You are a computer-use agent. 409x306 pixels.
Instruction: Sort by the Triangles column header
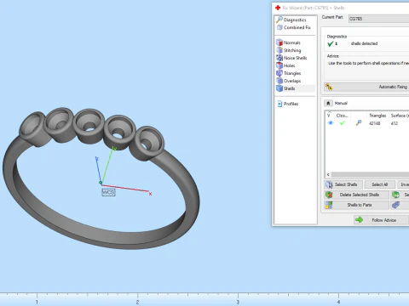pos(377,116)
